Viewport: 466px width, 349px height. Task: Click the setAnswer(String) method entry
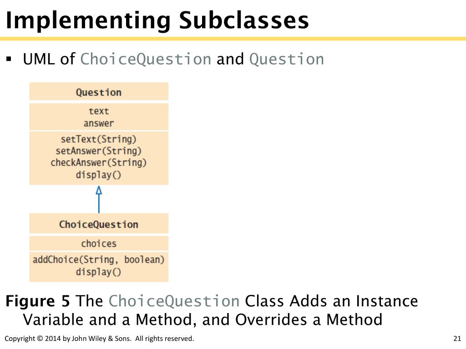tap(99, 151)
